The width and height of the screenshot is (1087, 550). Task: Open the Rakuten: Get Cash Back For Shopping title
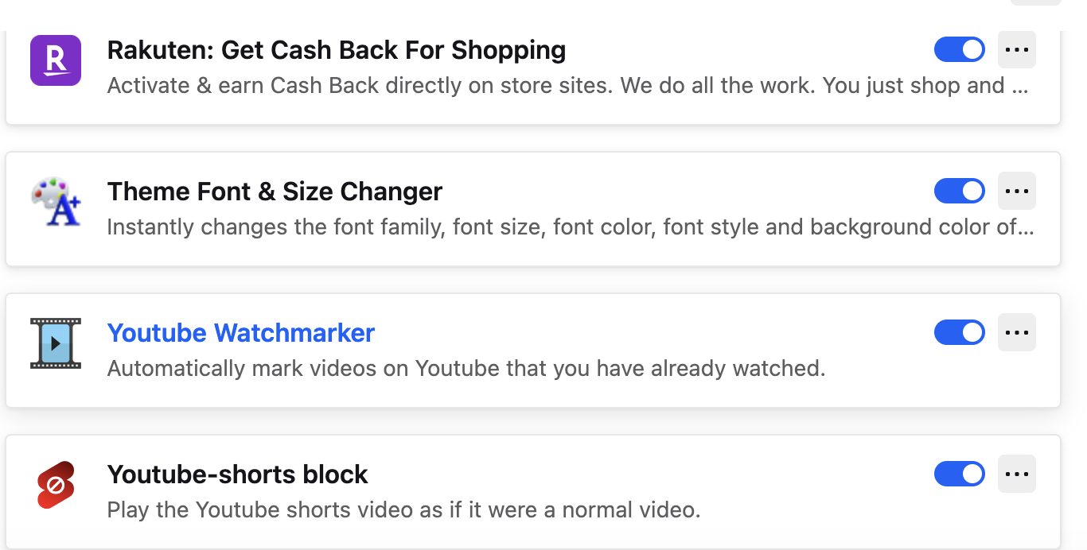click(x=336, y=50)
